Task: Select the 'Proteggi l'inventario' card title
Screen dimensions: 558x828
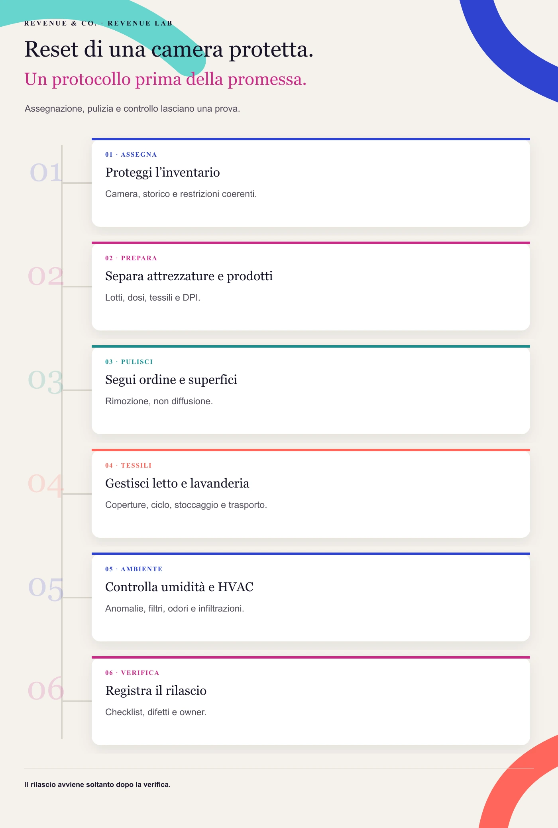Action: point(163,173)
